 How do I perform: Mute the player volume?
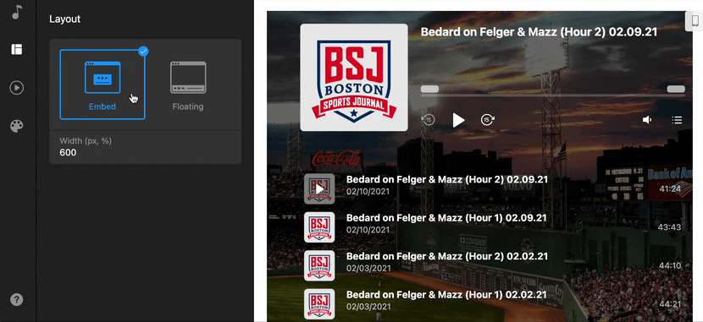tap(646, 120)
